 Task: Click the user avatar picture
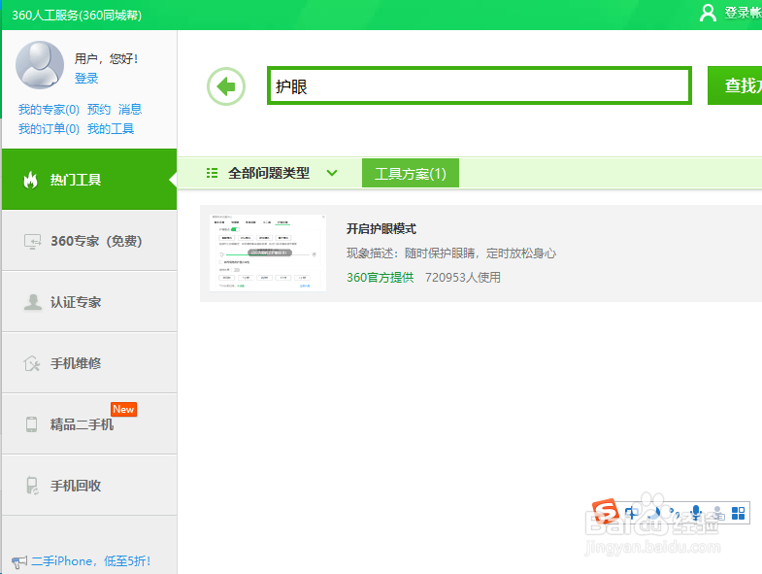point(40,65)
